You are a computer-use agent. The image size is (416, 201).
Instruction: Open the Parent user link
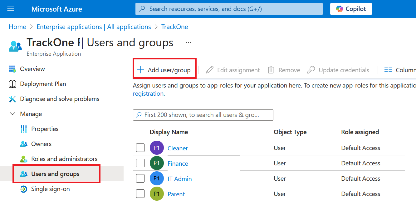tap(176, 194)
